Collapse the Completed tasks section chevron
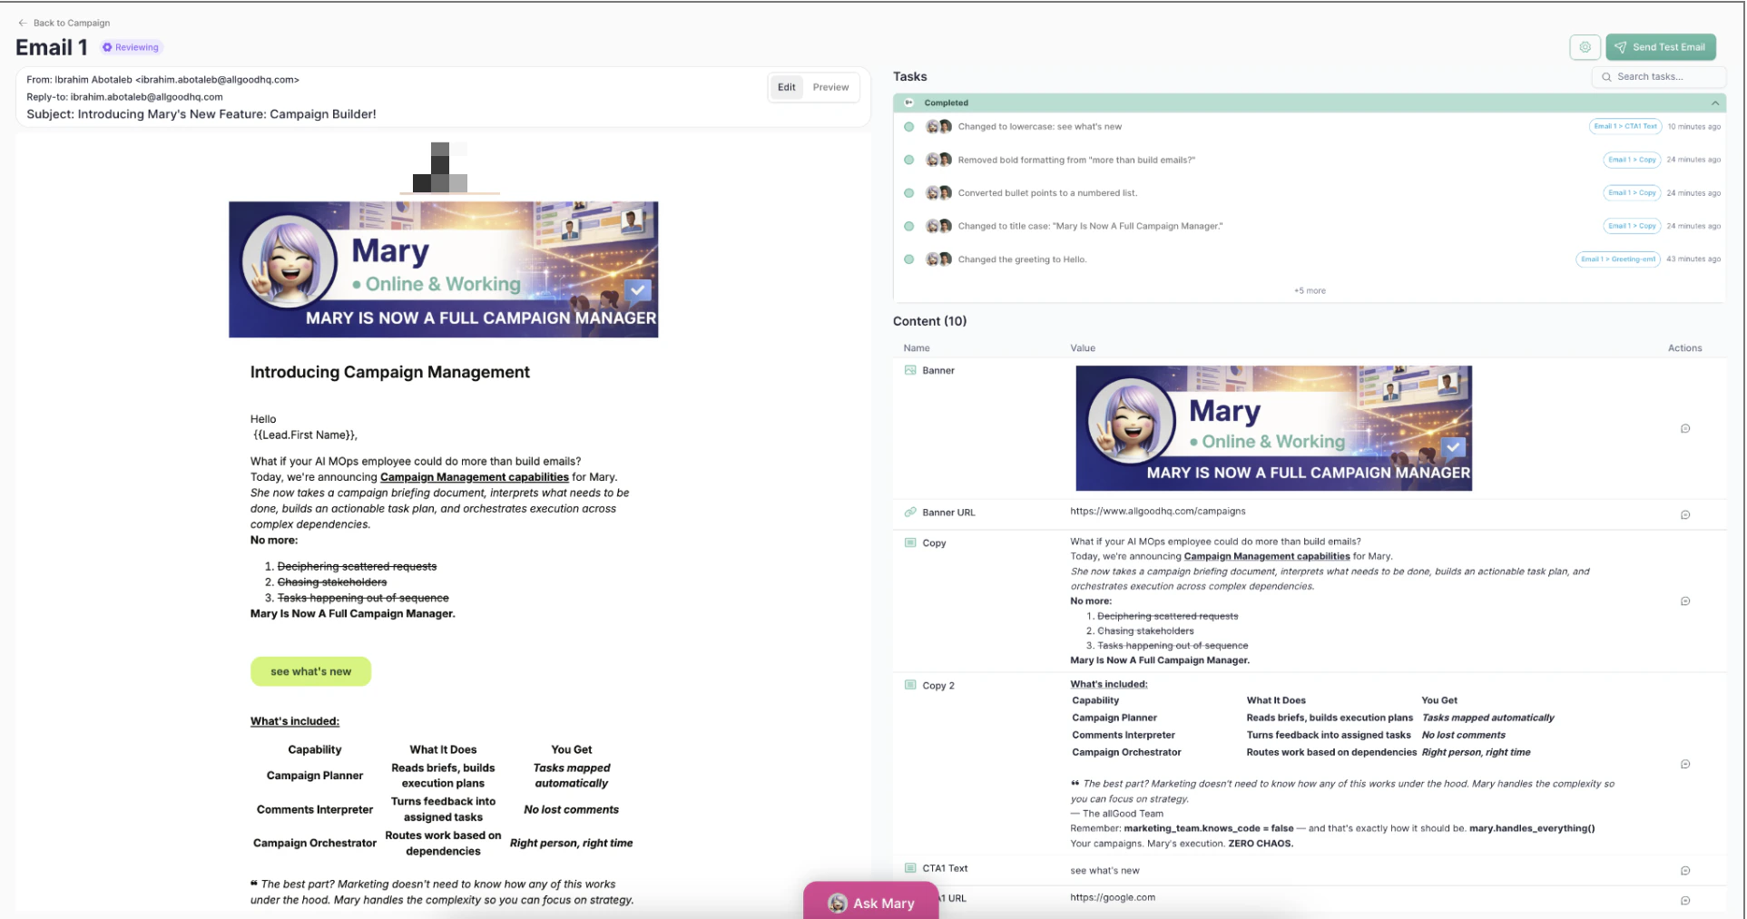The height and width of the screenshot is (919, 1747). (x=1715, y=103)
